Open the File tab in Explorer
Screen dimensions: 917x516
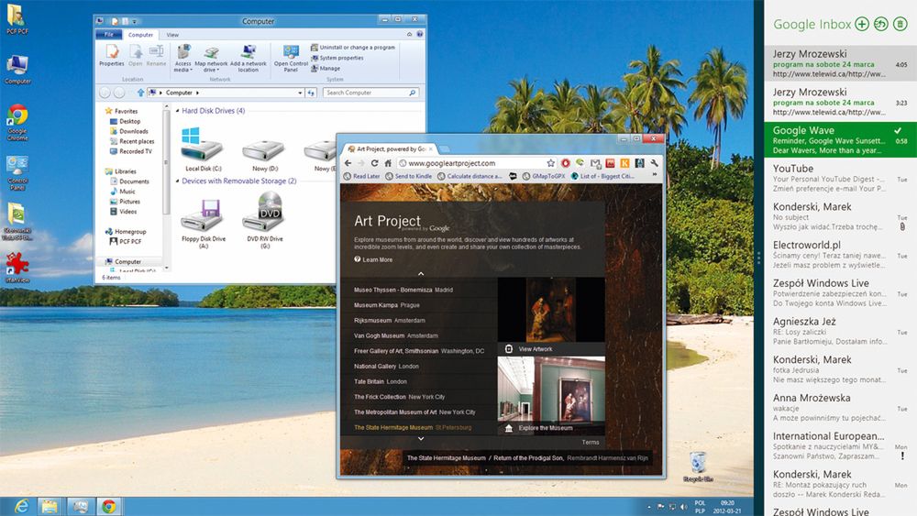click(x=109, y=35)
